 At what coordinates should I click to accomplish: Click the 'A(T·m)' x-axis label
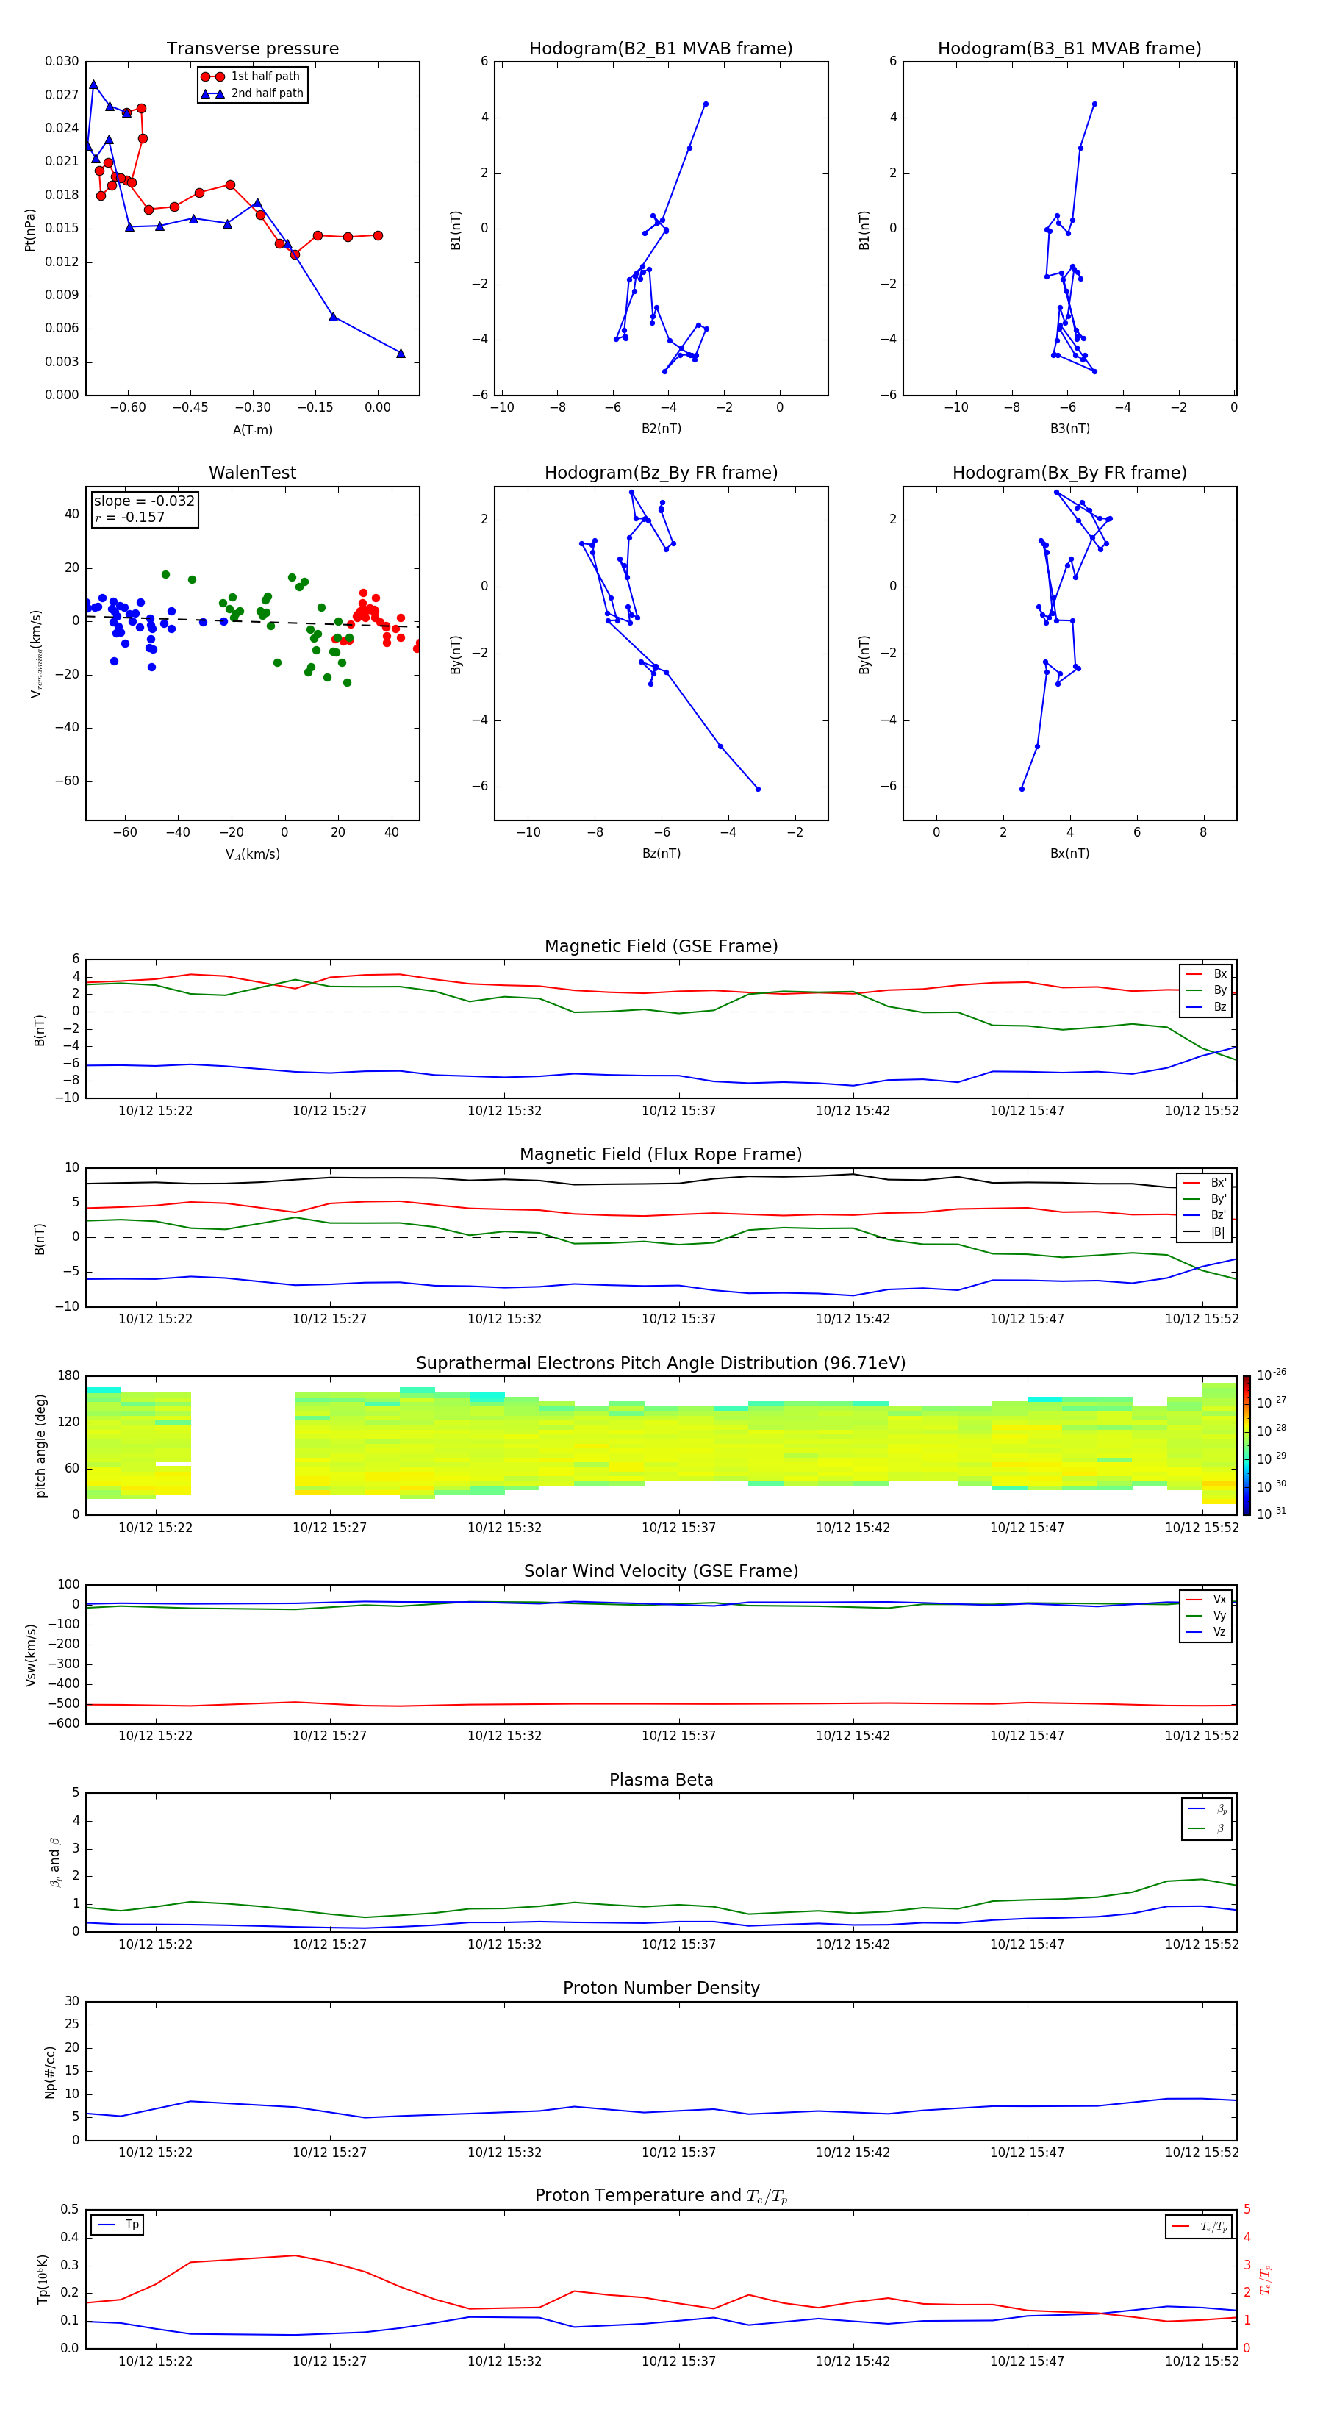[252, 429]
